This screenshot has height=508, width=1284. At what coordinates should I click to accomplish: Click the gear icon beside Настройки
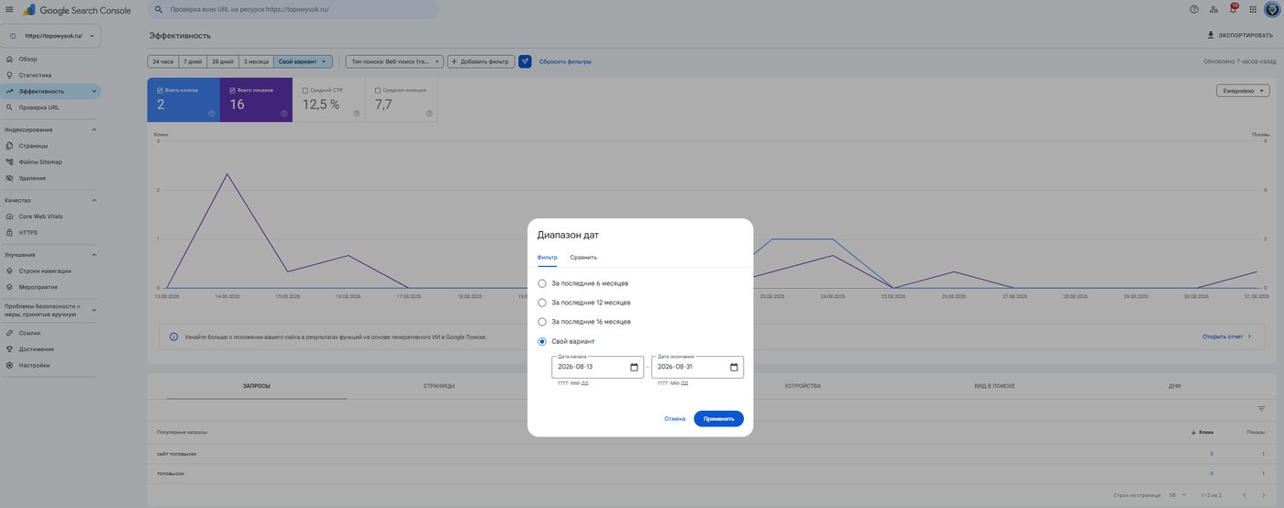click(9, 365)
